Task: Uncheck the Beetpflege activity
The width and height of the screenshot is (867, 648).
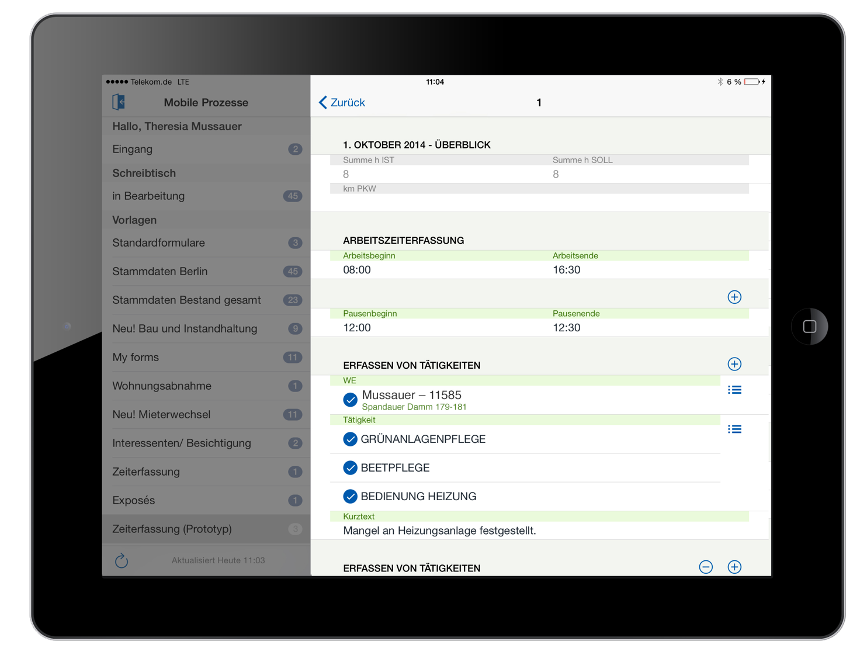Action: 350,468
